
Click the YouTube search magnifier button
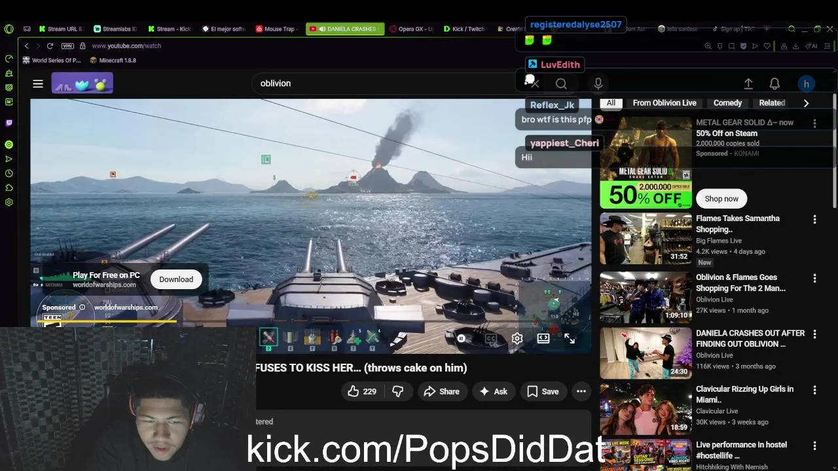point(561,84)
